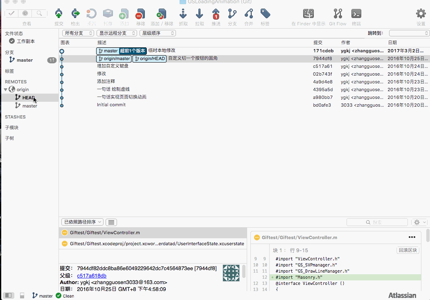The width and height of the screenshot is (430, 300).
Task: Click the Checkout (检出) toolbar icon
Action: pyautogui.click(x=75, y=14)
